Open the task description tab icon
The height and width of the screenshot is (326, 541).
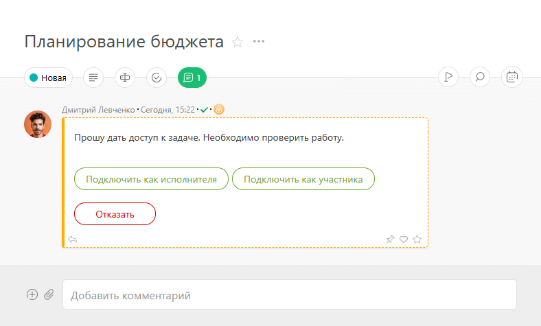tap(93, 78)
